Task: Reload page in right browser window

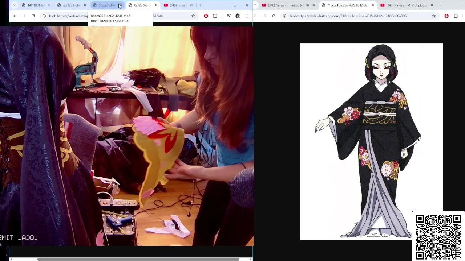Action: pyautogui.click(x=274, y=16)
